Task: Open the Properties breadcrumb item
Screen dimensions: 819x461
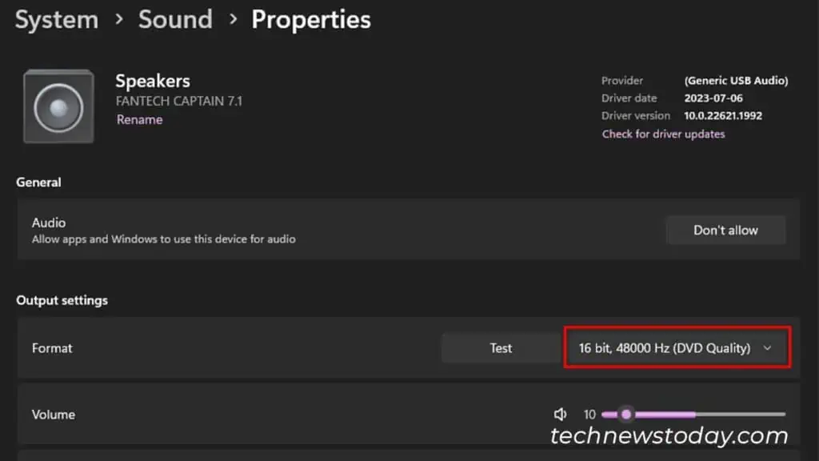Action: tap(311, 19)
